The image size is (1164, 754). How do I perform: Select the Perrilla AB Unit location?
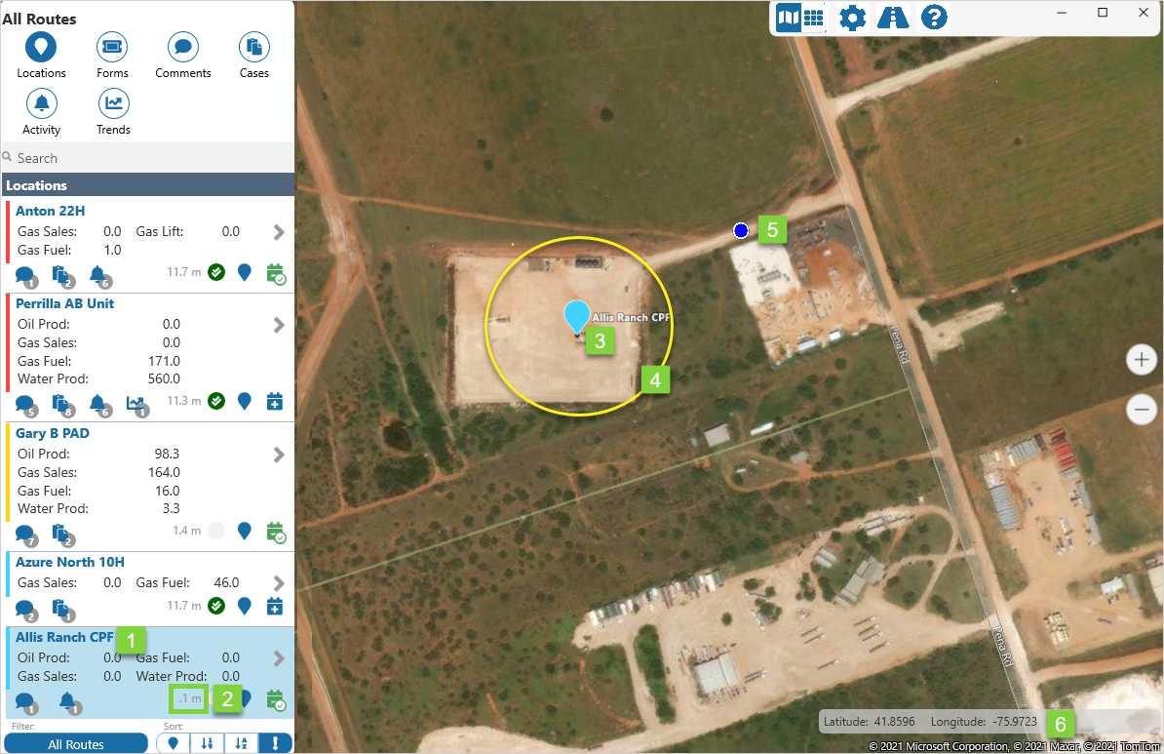point(64,303)
